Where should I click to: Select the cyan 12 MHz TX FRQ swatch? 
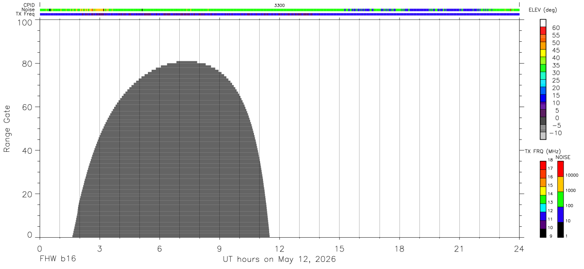[543, 208]
